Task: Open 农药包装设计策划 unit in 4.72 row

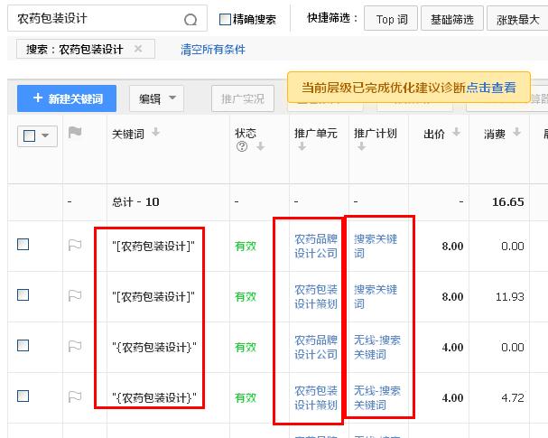Action: [316, 397]
